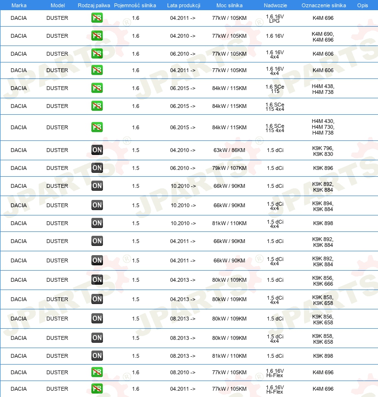Select the ON icon for 10.2010 K9K 892, K9K 884

[97, 186]
